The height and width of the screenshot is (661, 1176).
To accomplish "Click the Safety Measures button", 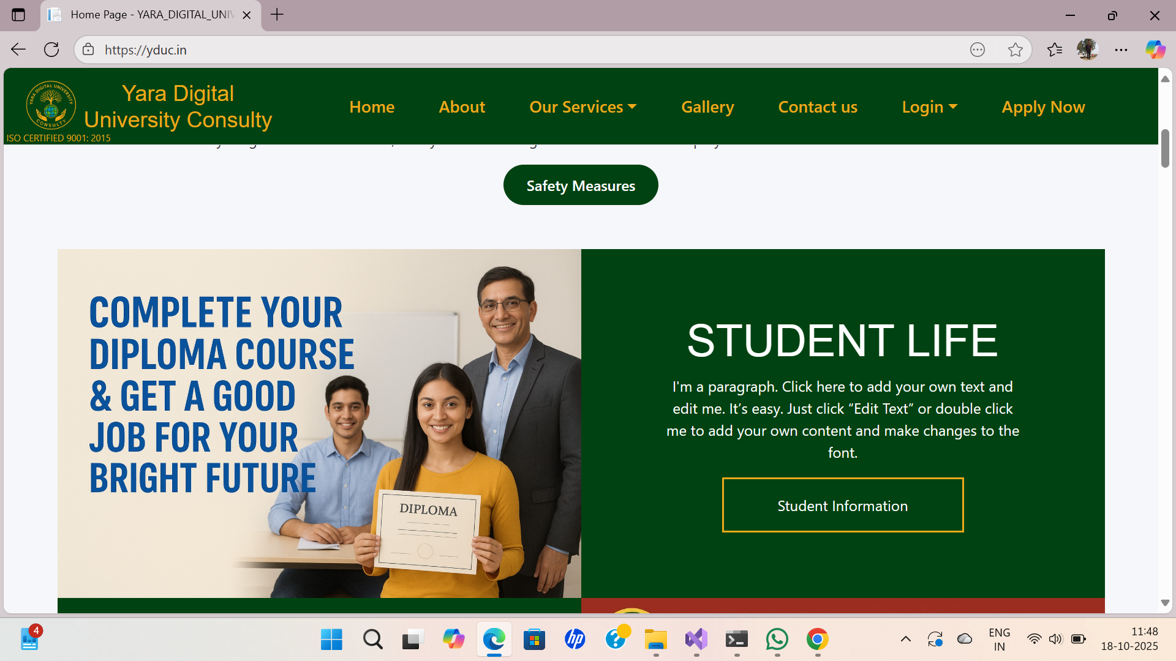I will click(x=581, y=185).
